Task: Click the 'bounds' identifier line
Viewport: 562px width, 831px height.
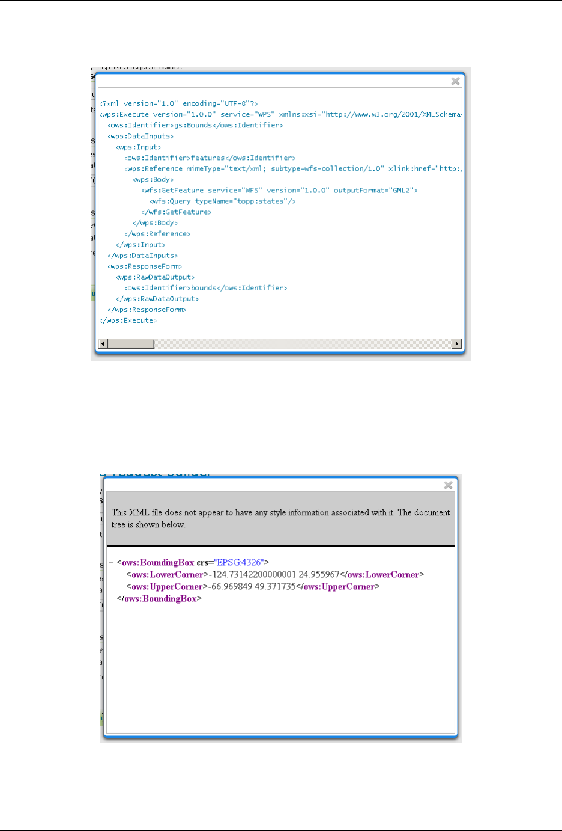Action: point(206,287)
